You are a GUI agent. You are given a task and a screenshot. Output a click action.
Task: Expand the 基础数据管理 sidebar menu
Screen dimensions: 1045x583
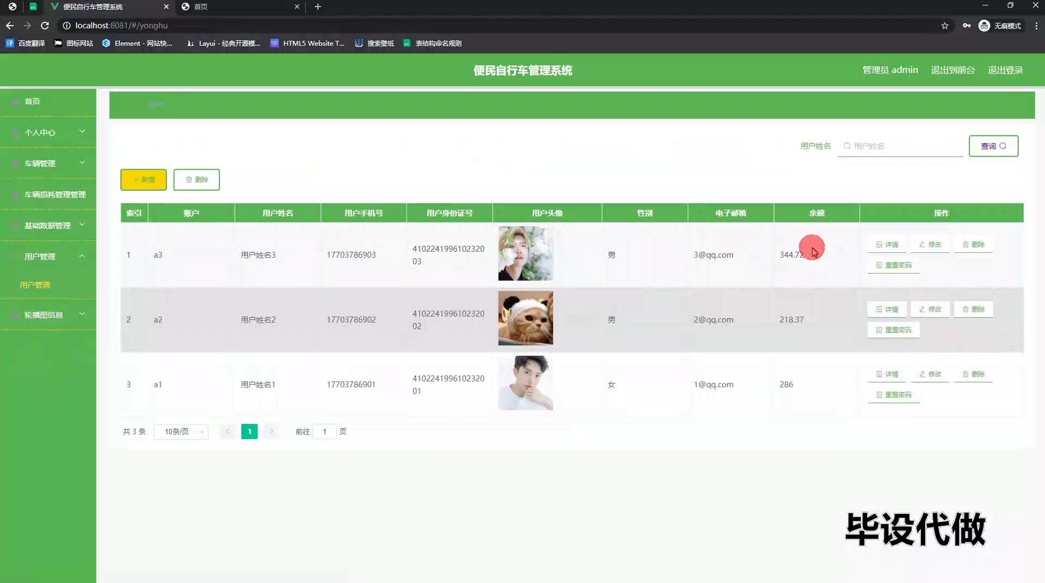(x=48, y=225)
